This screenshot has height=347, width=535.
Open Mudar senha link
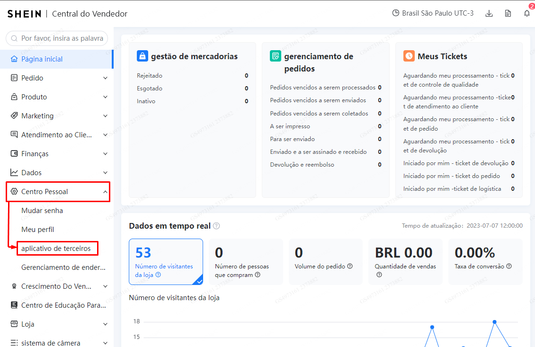[42, 210]
